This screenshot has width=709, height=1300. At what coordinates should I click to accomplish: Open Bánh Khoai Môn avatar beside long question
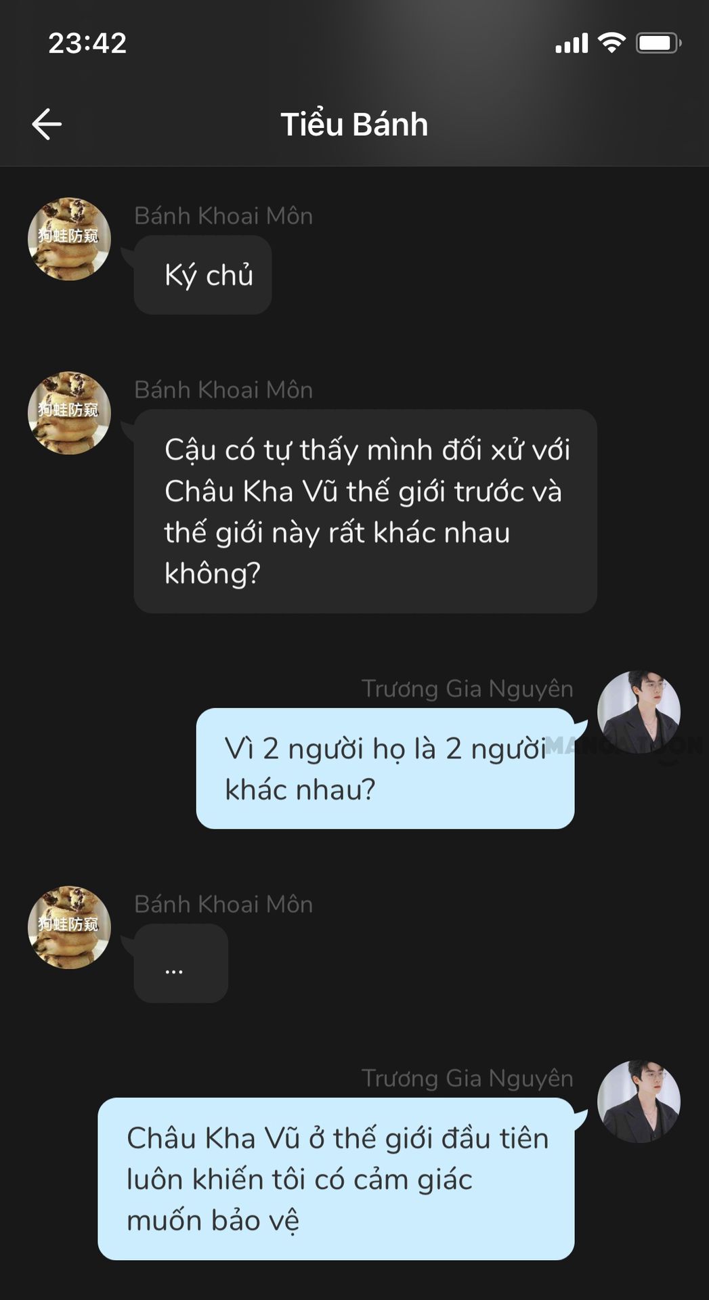pos(69,413)
